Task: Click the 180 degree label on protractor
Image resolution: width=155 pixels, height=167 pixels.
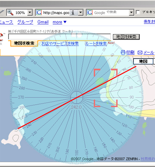Action: [76, 152]
